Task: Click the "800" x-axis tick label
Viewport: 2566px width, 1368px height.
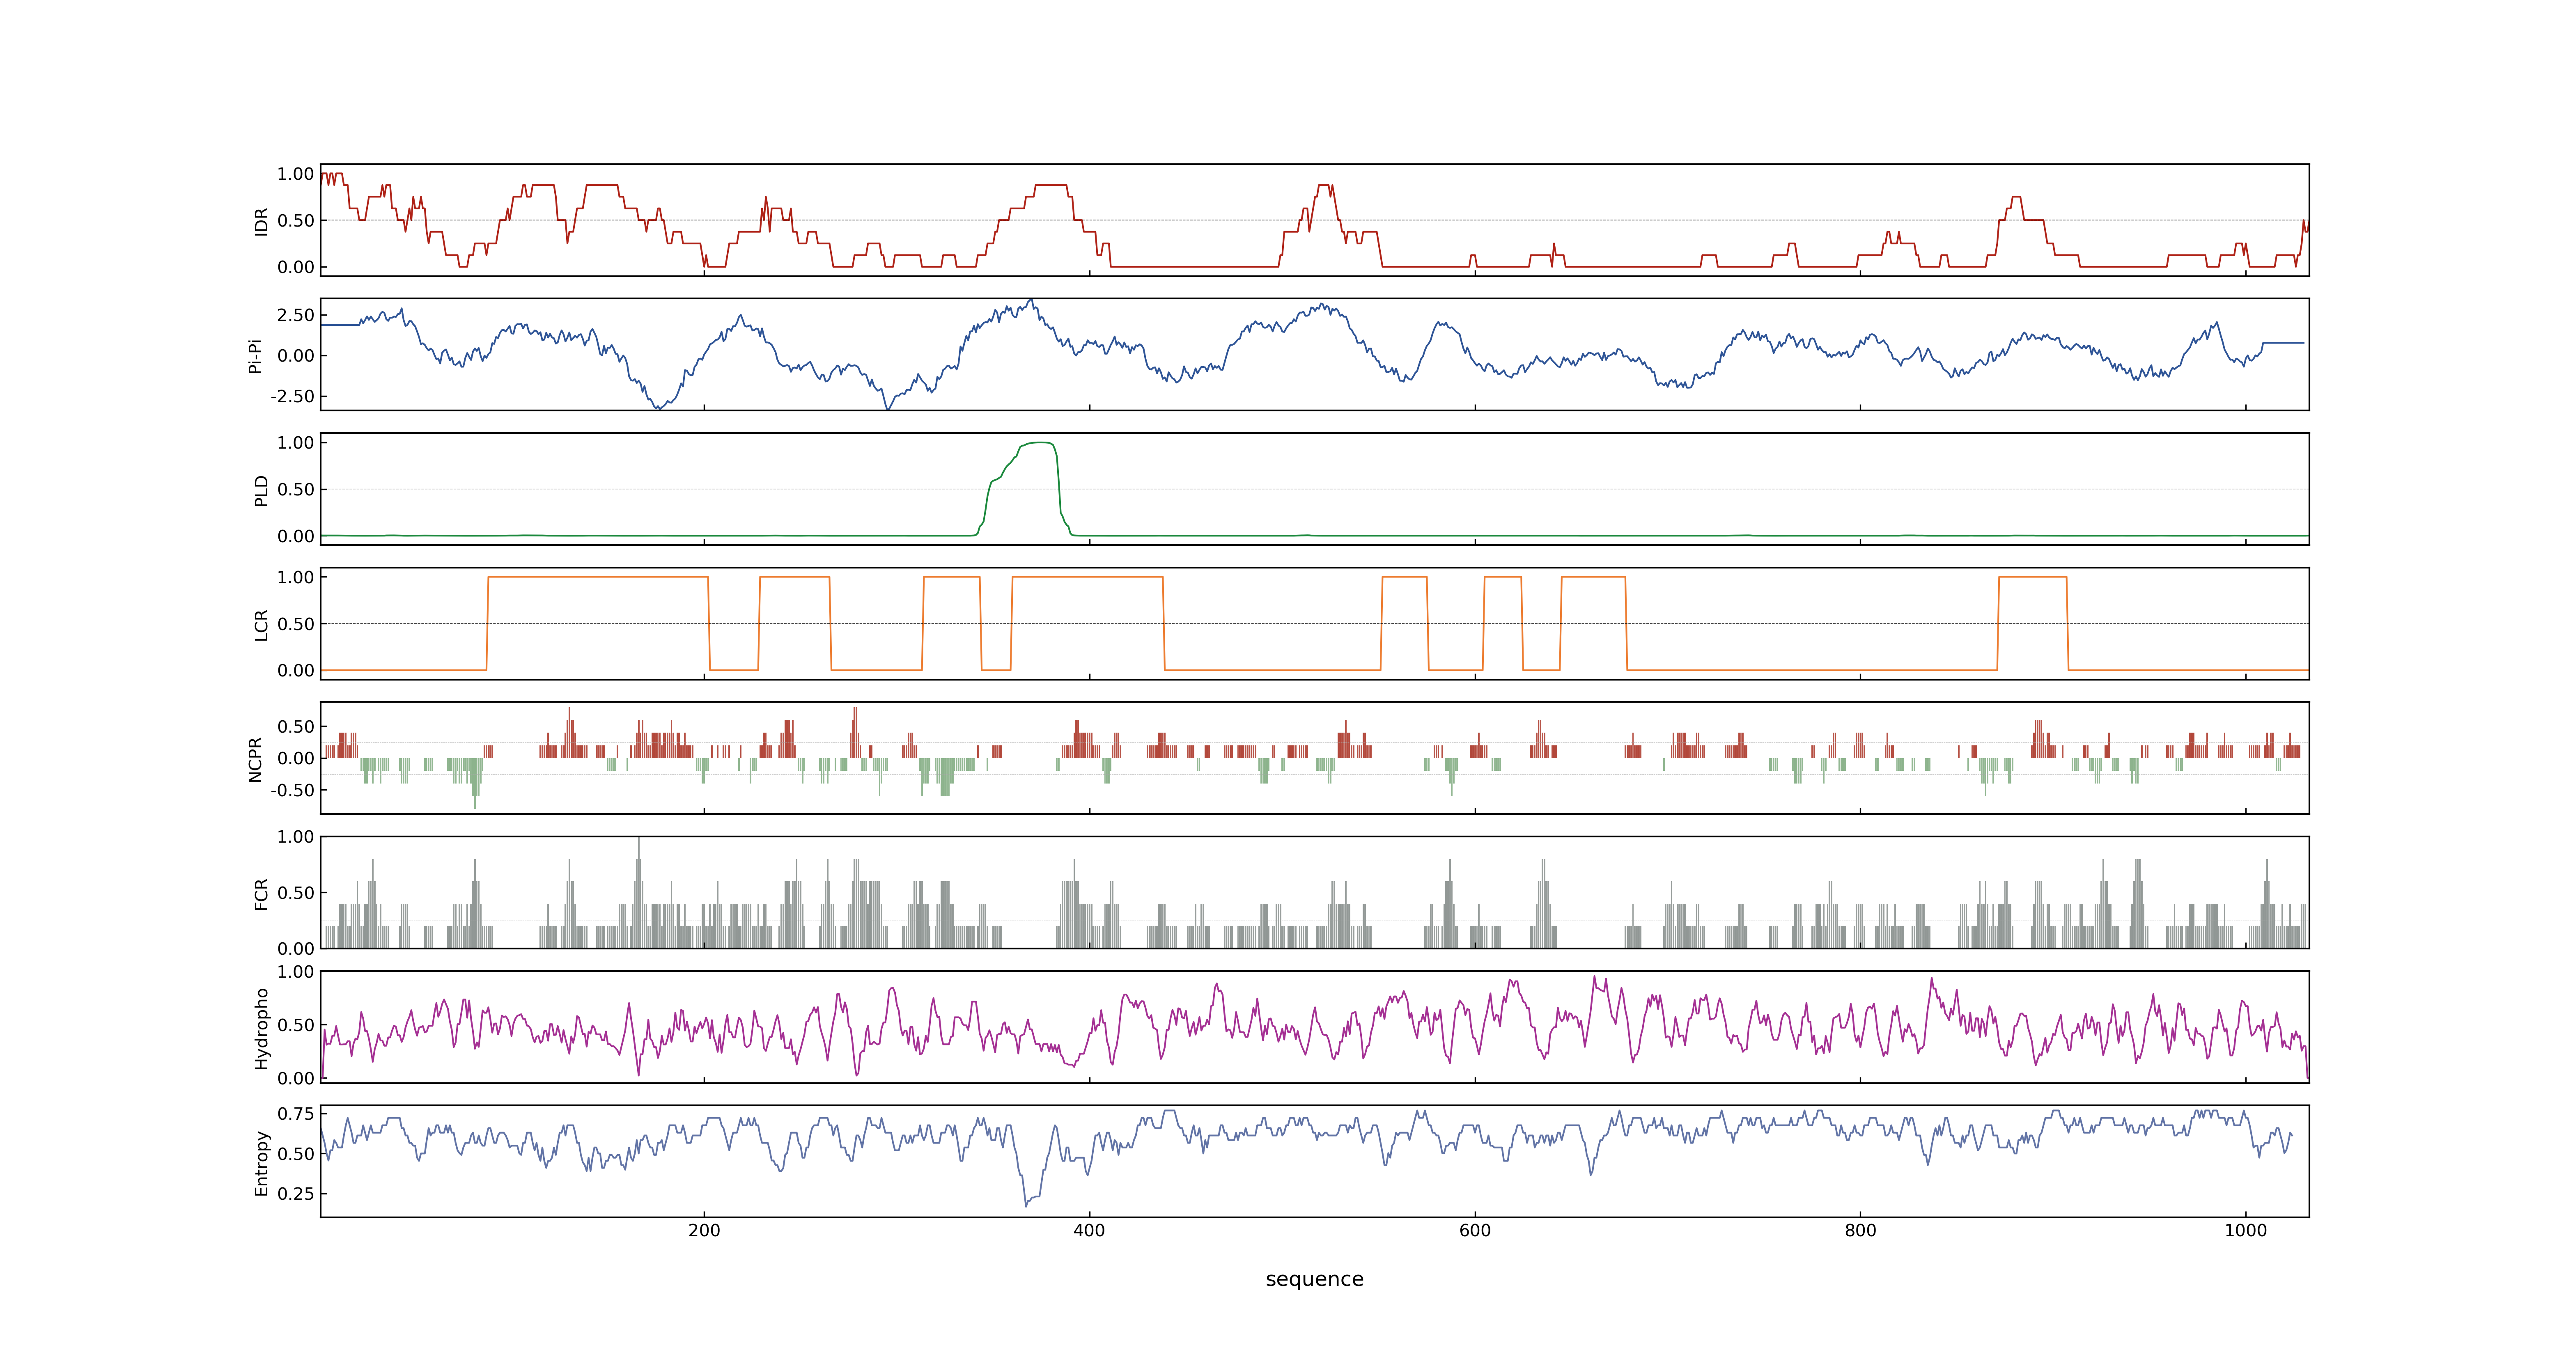Action: 1860,1231
